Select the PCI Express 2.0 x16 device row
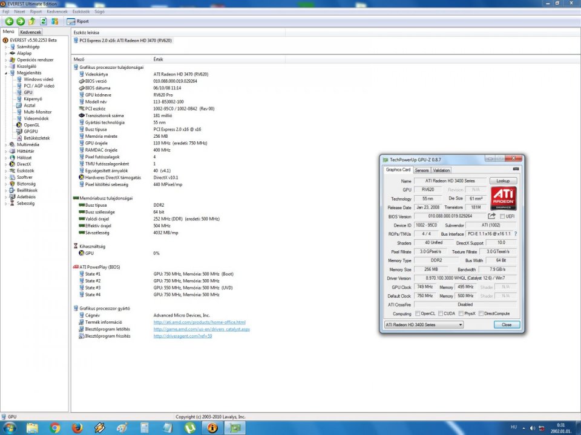581x435 pixels. (x=123, y=40)
